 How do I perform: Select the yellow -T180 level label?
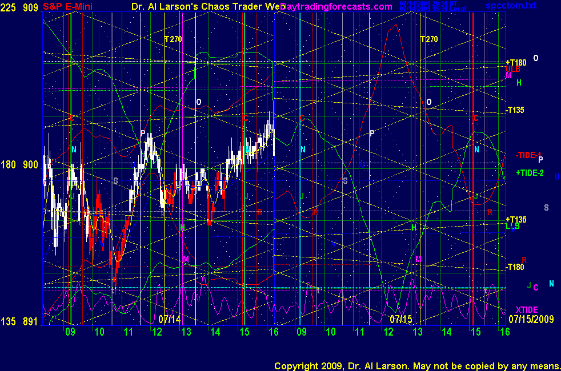[515, 267]
